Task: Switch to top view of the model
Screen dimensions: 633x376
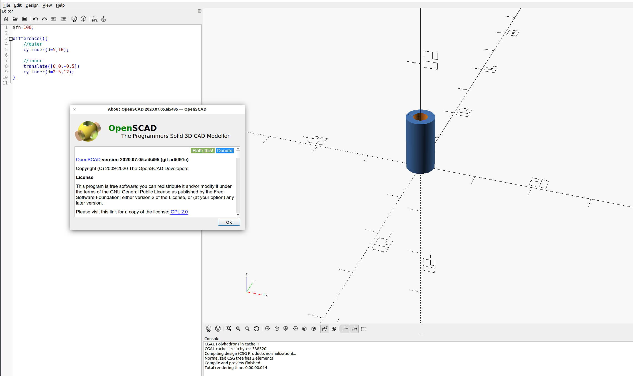Action: (x=277, y=328)
